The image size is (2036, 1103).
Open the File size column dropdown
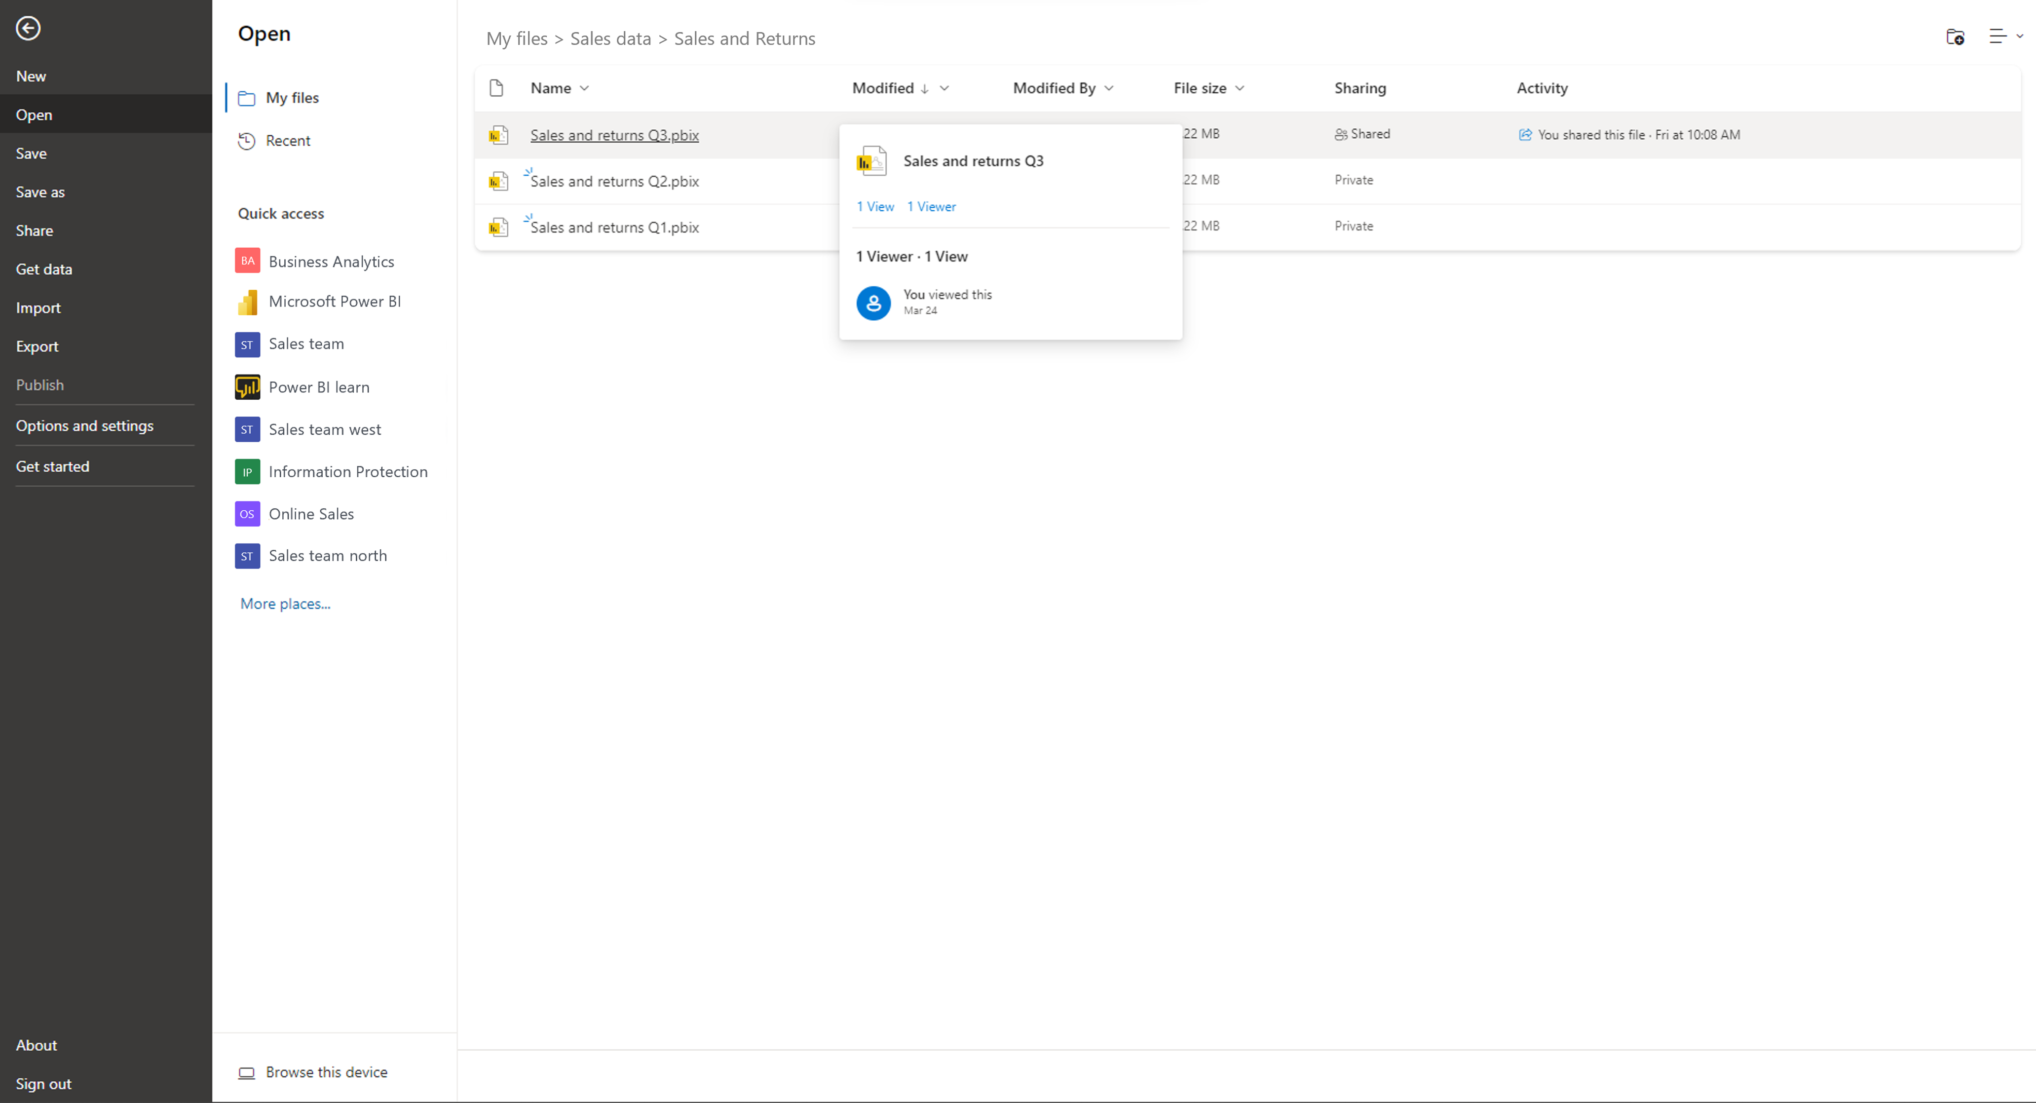pyautogui.click(x=1239, y=88)
